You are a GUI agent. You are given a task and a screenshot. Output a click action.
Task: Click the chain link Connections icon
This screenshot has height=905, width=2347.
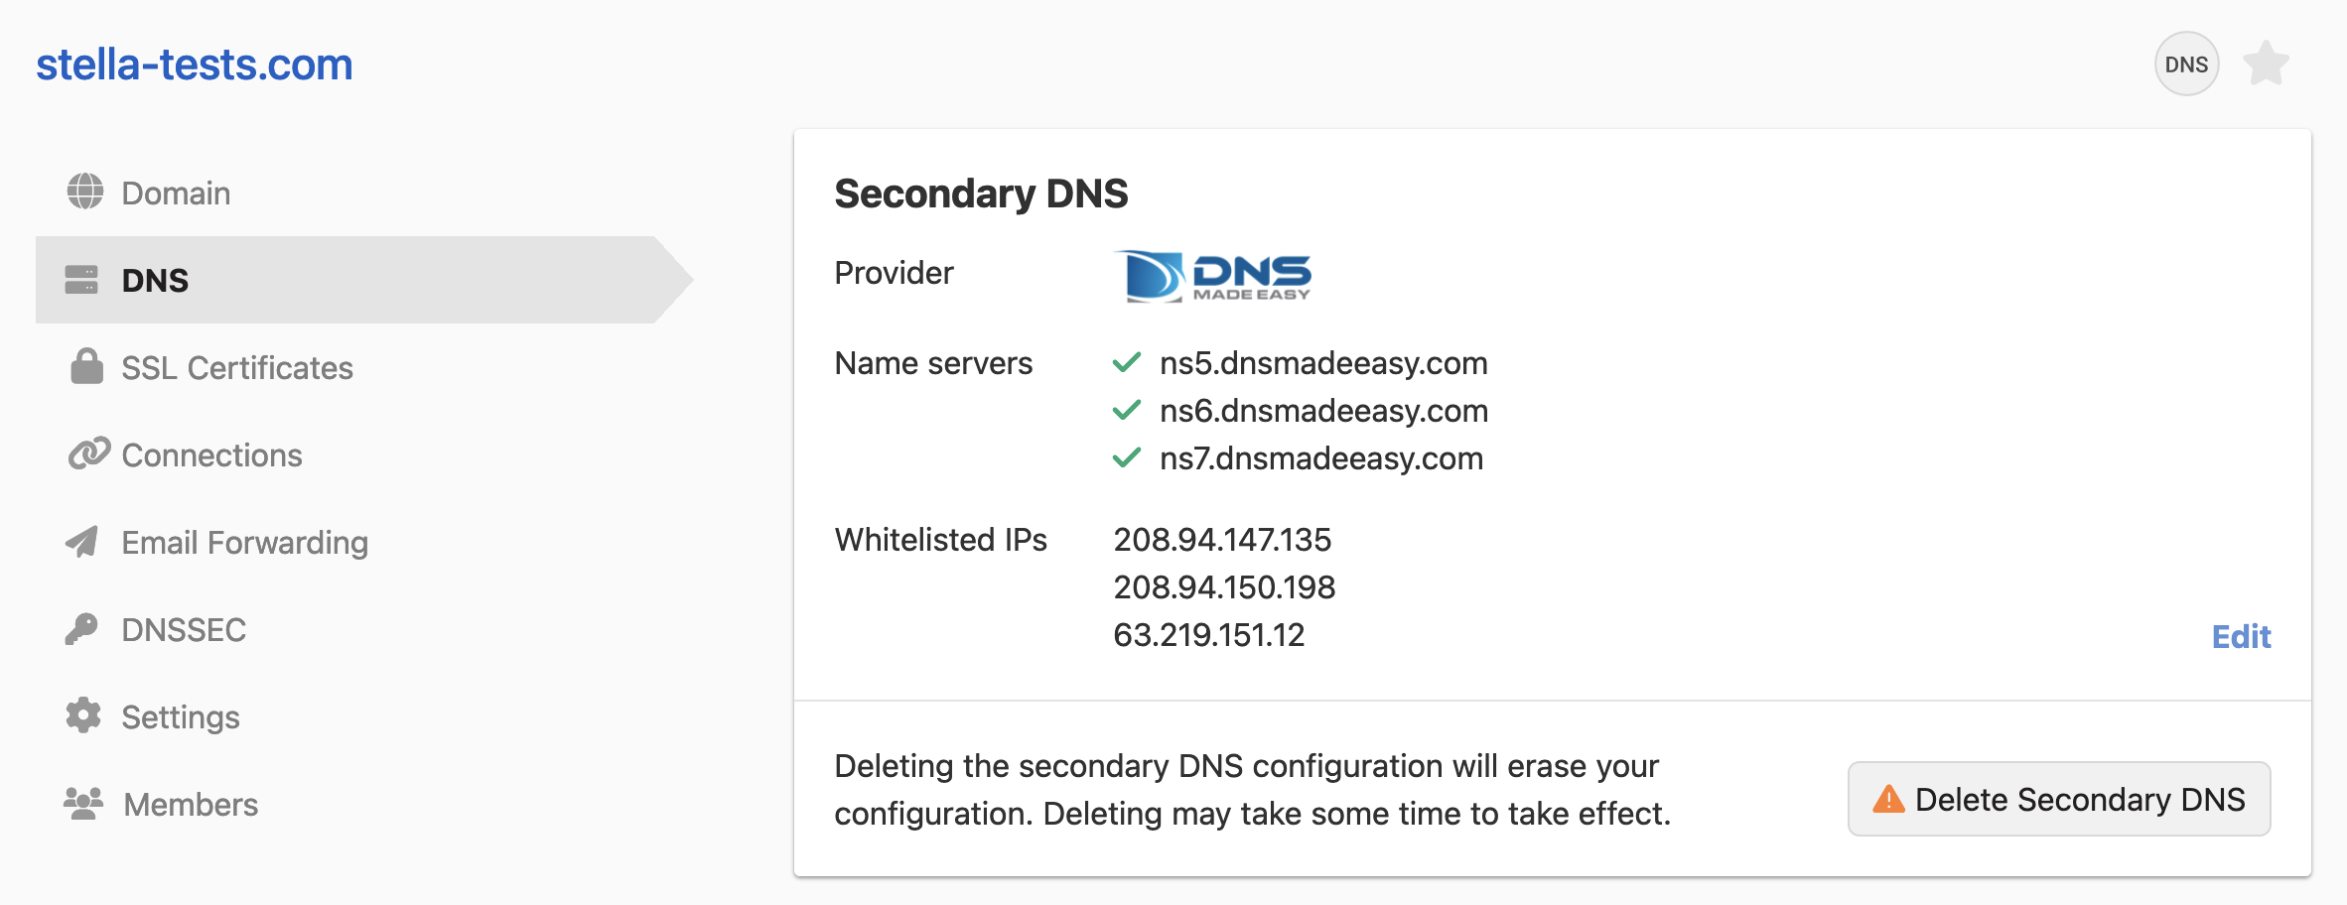(88, 453)
